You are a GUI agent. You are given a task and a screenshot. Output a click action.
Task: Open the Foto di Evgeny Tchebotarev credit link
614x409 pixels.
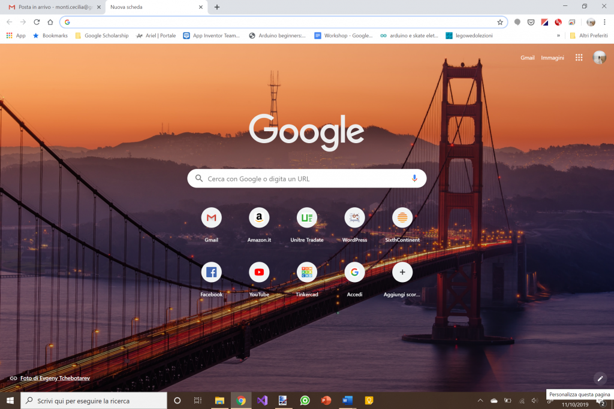(55, 378)
